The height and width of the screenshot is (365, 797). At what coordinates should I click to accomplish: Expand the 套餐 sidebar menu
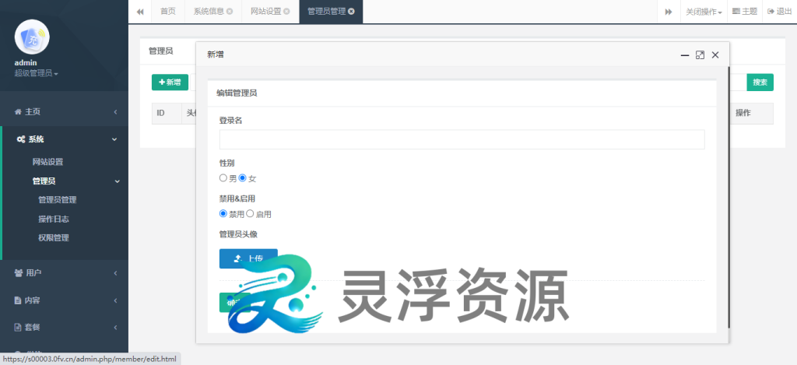[x=64, y=328]
